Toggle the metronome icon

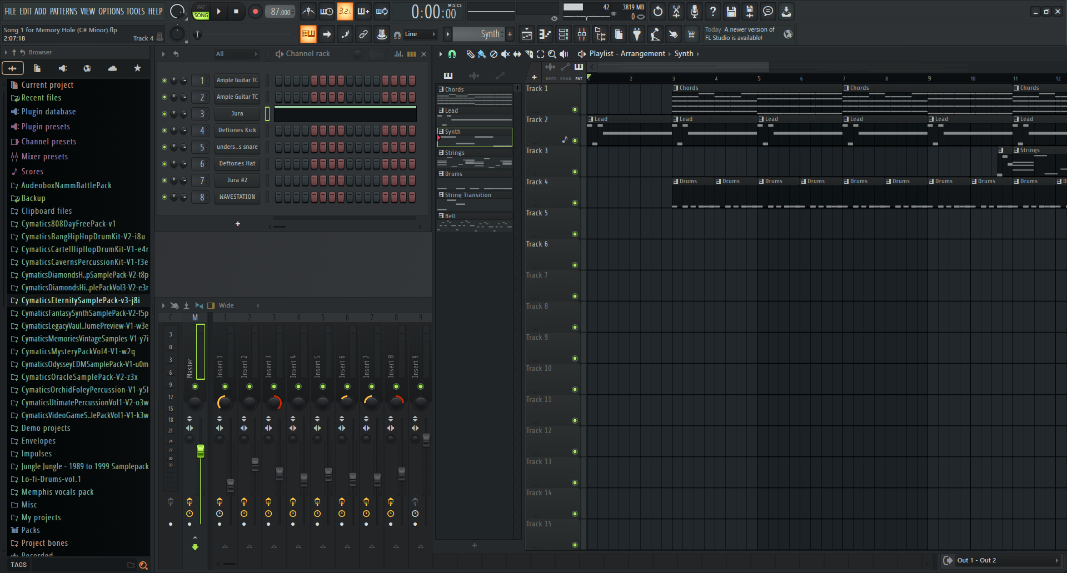point(308,11)
